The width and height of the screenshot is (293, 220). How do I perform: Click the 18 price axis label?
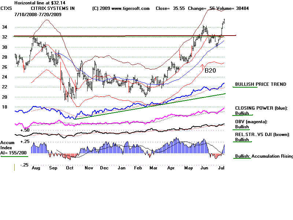[x=5, y=107]
